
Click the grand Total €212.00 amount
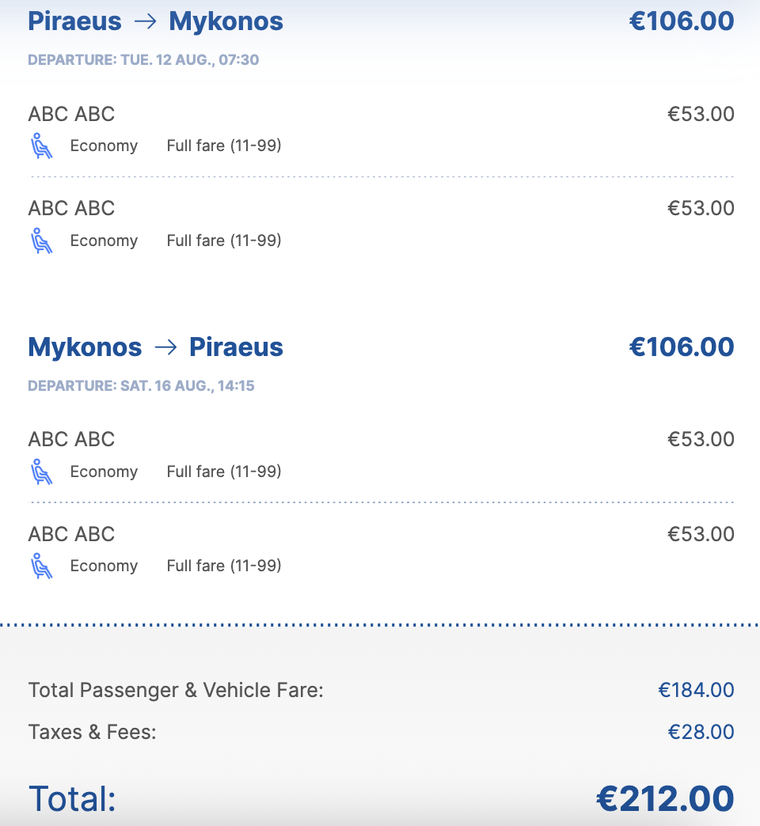coord(665,799)
